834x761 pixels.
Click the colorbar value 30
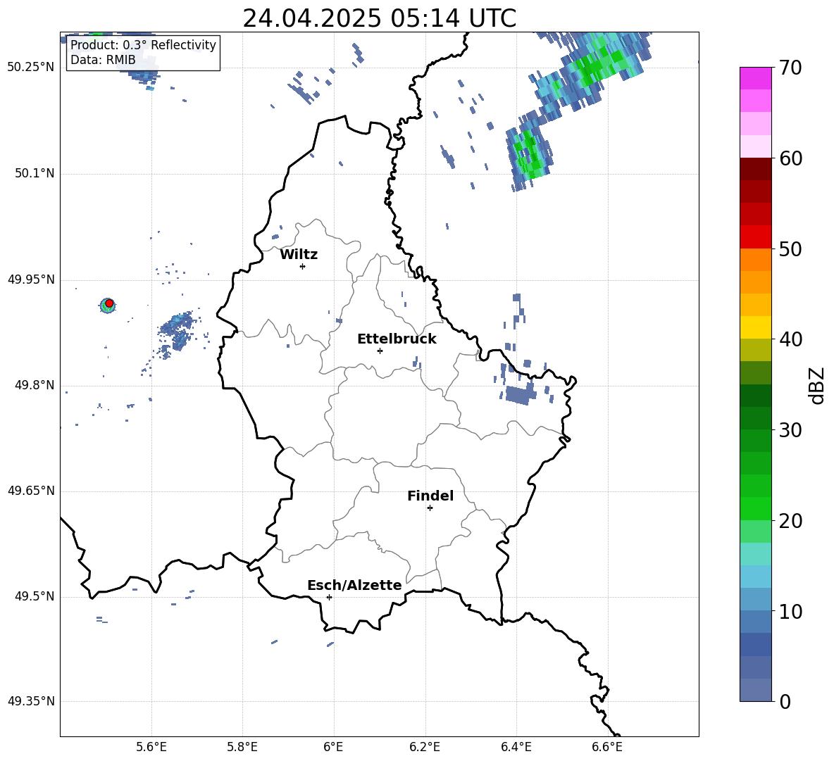coord(790,430)
